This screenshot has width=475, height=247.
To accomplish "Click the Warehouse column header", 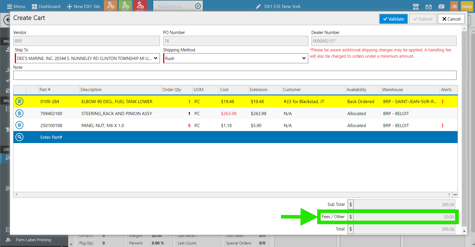I will [x=411, y=90].
